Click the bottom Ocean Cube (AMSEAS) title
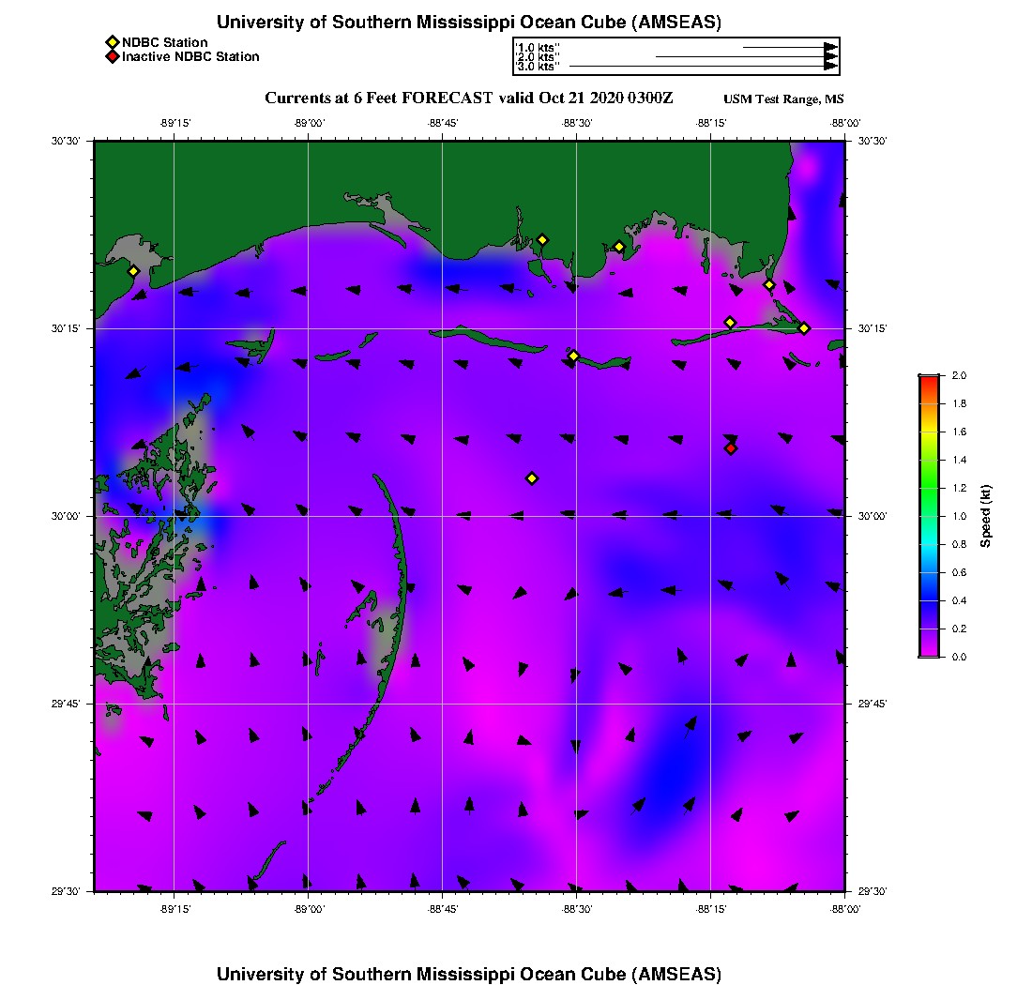The height and width of the screenshot is (985, 1032). point(469,973)
